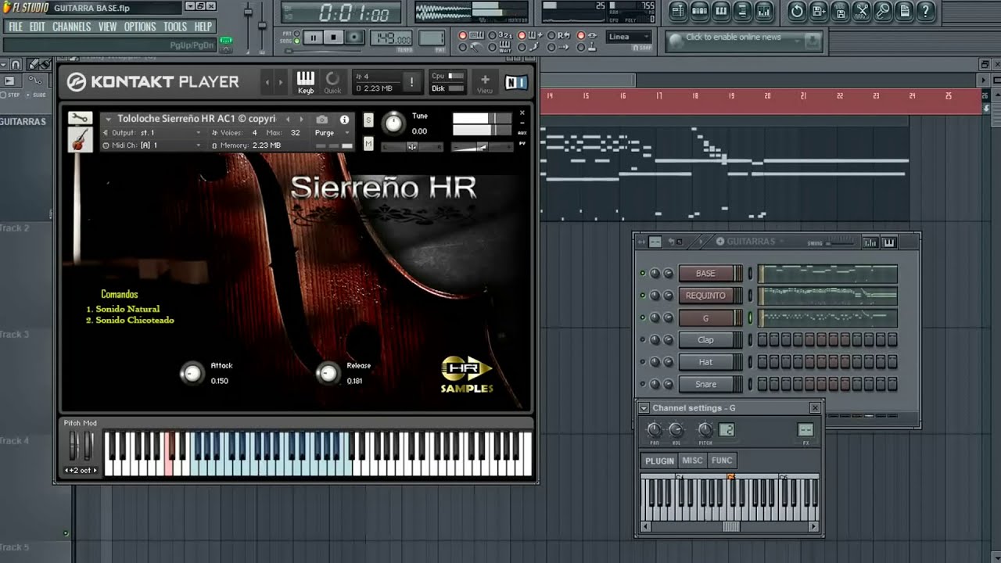This screenshot has width=1001, height=563.
Task: Select the REQUINTO channel button
Action: (x=708, y=295)
